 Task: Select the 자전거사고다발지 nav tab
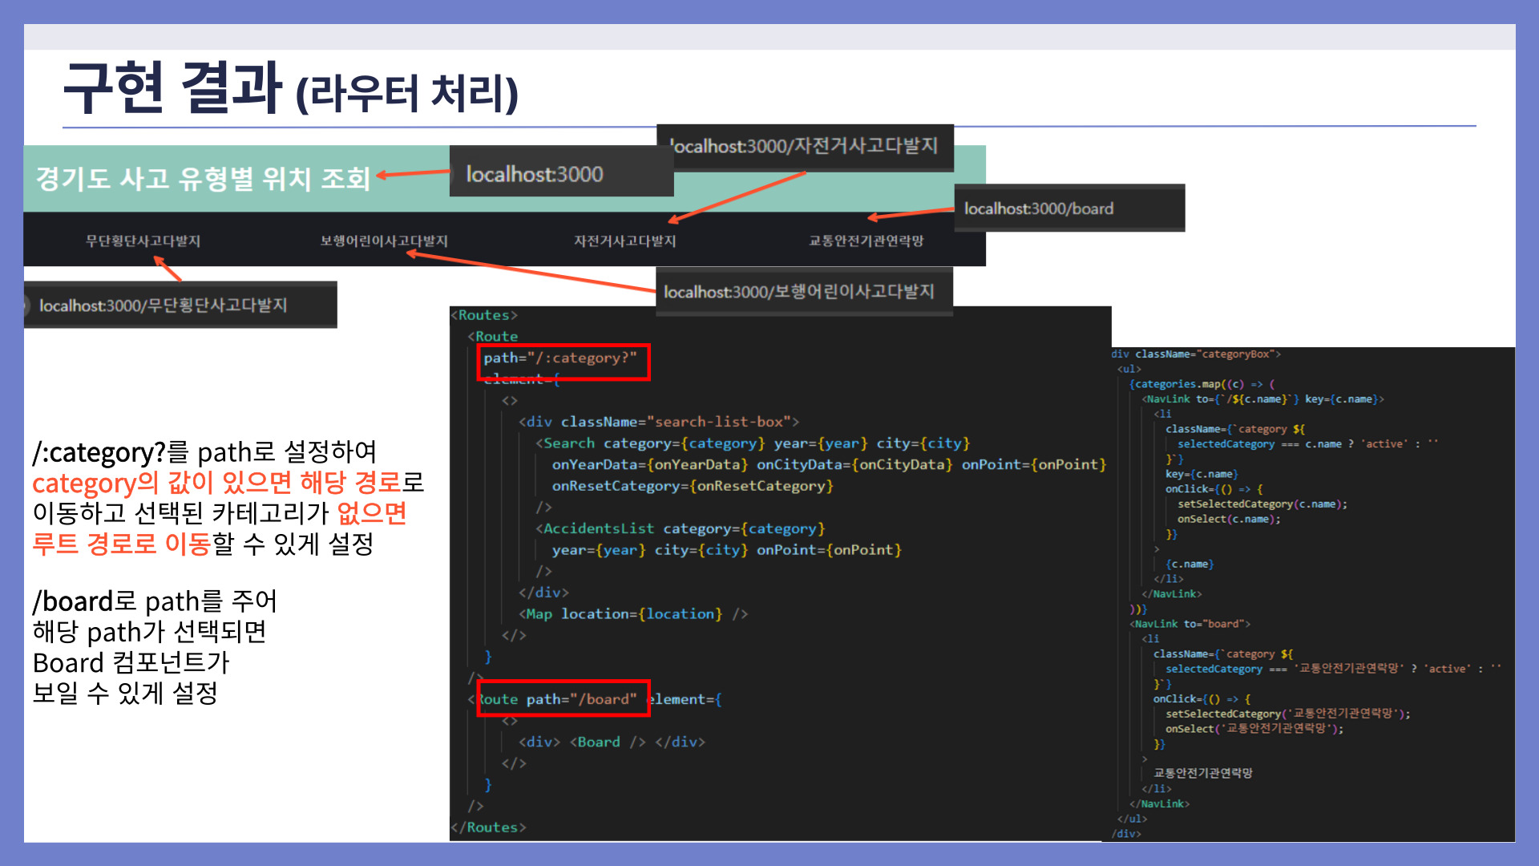pyautogui.click(x=624, y=241)
